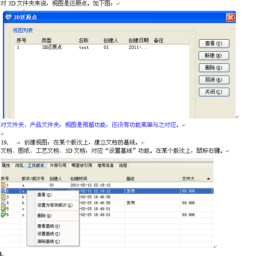Viewport: 270px width, 256px height.
Task: Click the green check icon in row 5
Action: [x=3, y=208]
